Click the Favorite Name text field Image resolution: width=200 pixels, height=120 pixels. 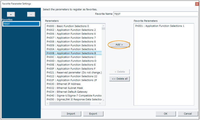click(x=156, y=14)
